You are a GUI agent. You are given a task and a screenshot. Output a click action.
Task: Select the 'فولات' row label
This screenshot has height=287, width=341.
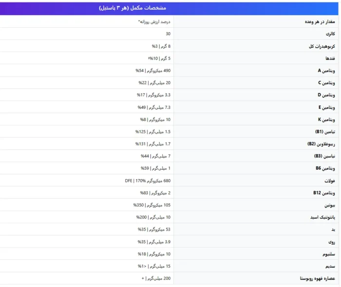(330, 180)
